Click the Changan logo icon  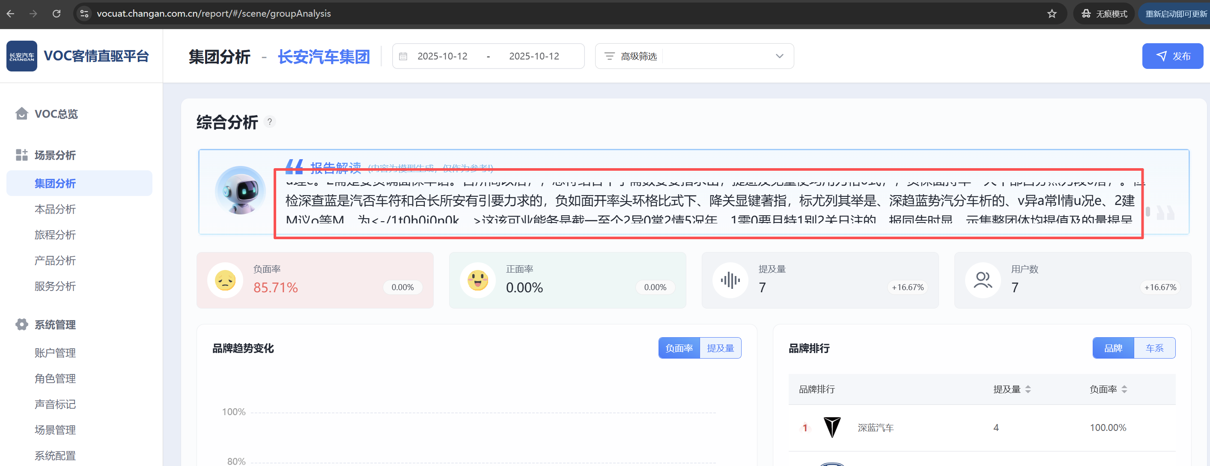coord(21,56)
